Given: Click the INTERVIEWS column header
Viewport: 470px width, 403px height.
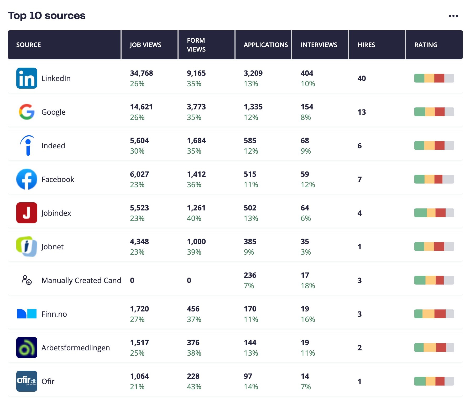Looking at the screenshot, I should (x=319, y=45).
